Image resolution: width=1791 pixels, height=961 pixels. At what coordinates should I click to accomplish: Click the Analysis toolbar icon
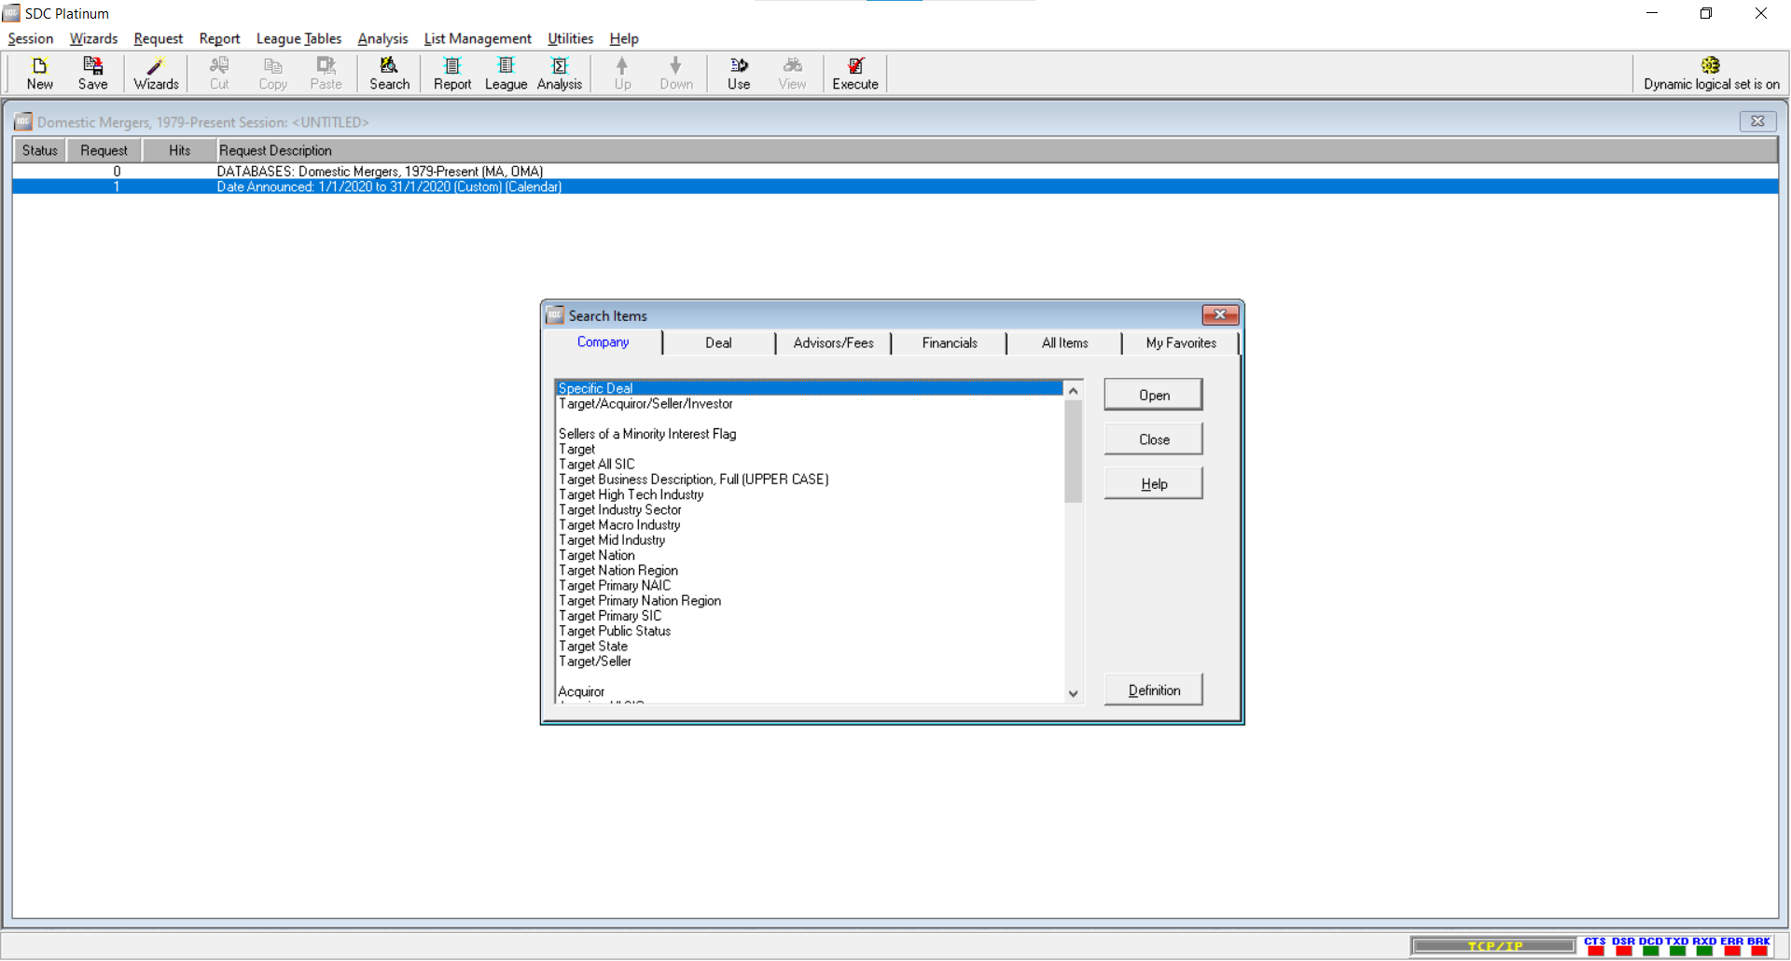(560, 73)
